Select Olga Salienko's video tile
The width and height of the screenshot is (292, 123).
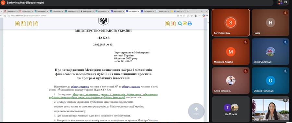[270, 109]
